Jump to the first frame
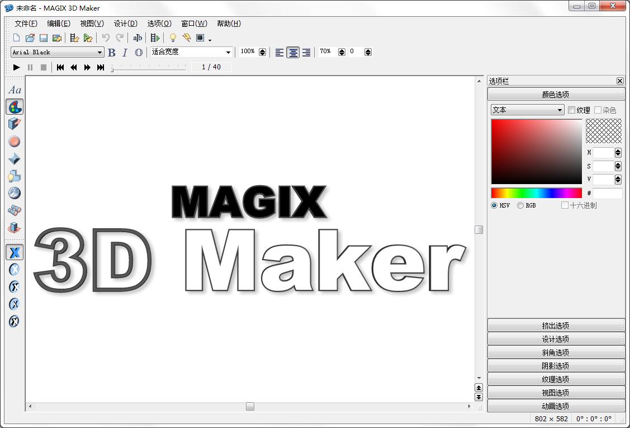The width and height of the screenshot is (630, 428). click(x=60, y=67)
